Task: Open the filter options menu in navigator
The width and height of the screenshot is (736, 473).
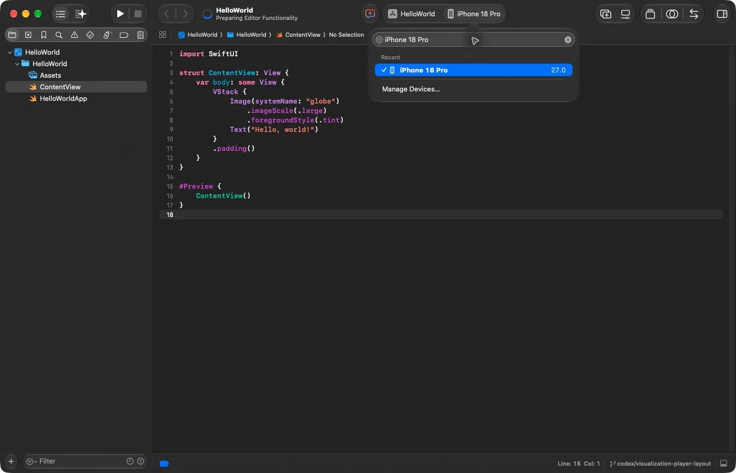Action: tap(31, 461)
